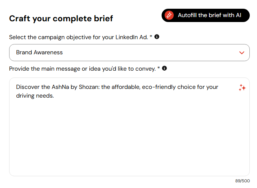The image size is (257, 188).
Task: Click the AI sparkle icon inside message box
Action: [242, 88]
